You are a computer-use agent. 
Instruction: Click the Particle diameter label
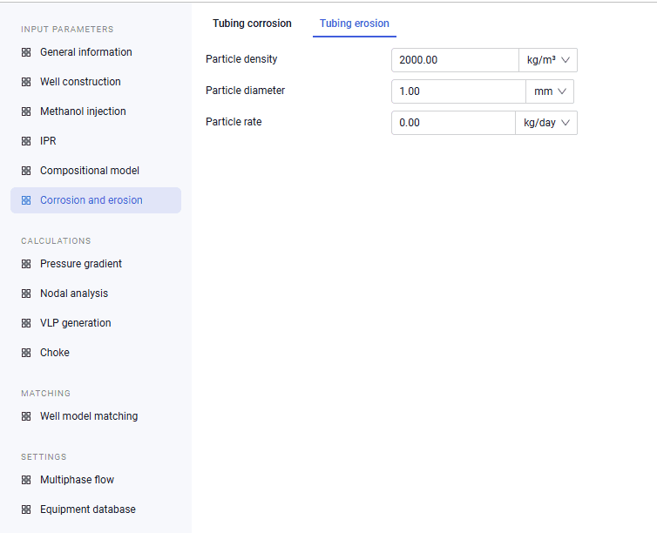(x=245, y=91)
